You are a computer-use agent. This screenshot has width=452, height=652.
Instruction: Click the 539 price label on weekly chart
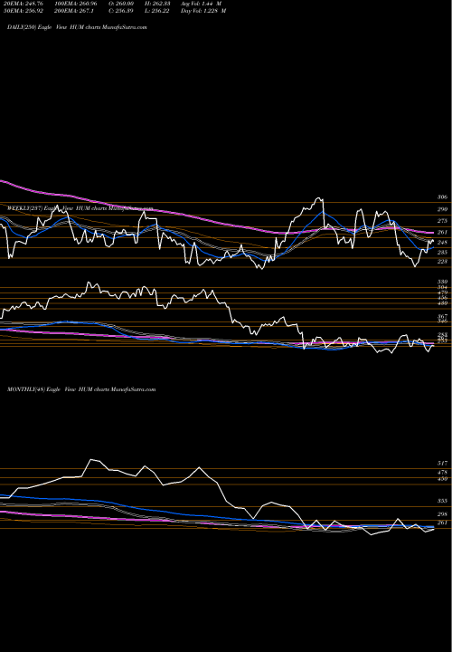442,282
